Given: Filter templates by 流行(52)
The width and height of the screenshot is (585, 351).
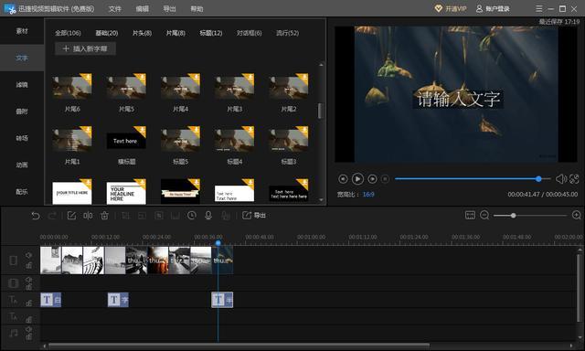Looking at the screenshot, I should coord(287,33).
